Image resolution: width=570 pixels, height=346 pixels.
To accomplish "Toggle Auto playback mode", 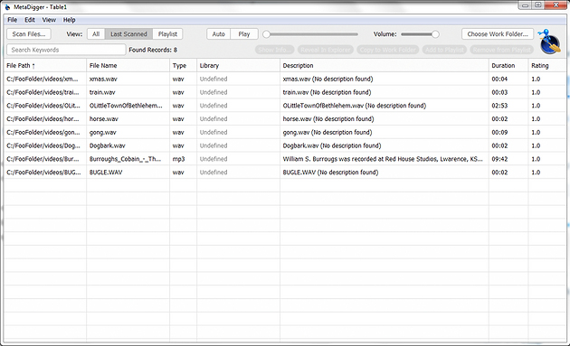I will [x=218, y=34].
